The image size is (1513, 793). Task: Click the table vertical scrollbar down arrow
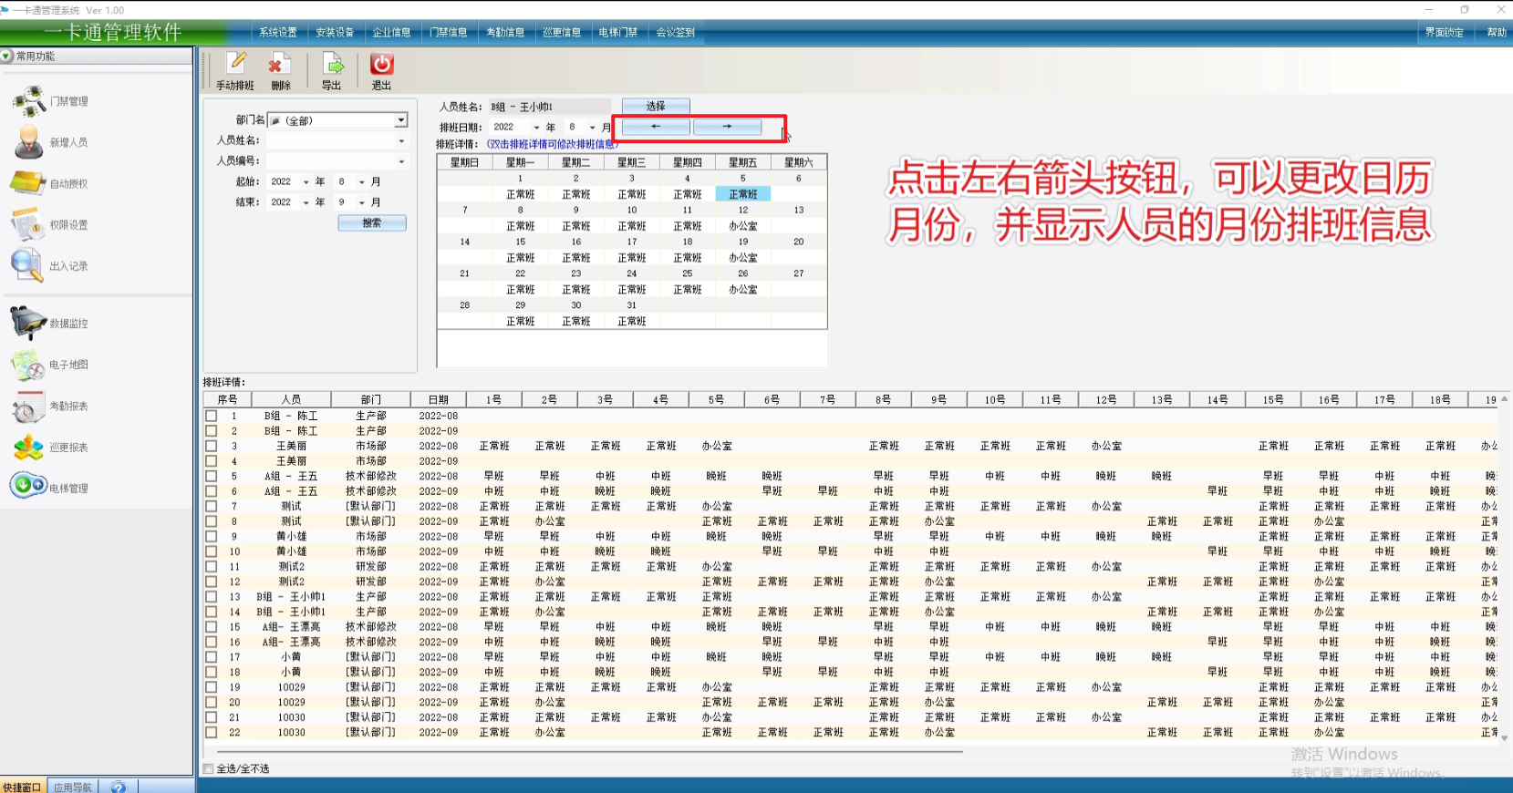coord(1505,738)
